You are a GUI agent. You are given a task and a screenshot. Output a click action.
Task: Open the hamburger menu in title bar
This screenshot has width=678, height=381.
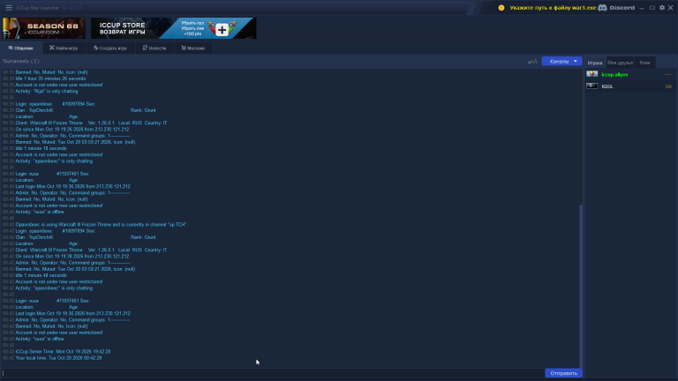click(x=9, y=8)
